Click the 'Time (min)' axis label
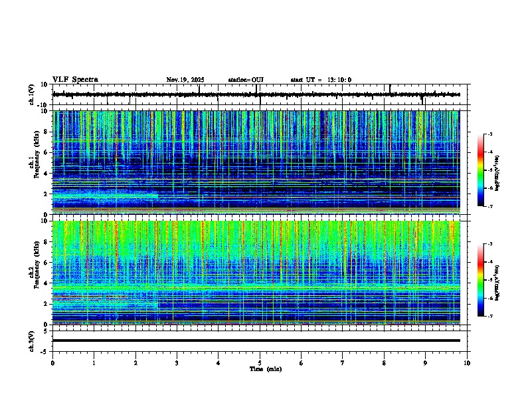This screenshot has width=526, height=407. pyautogui.click(x=266, y=369)
